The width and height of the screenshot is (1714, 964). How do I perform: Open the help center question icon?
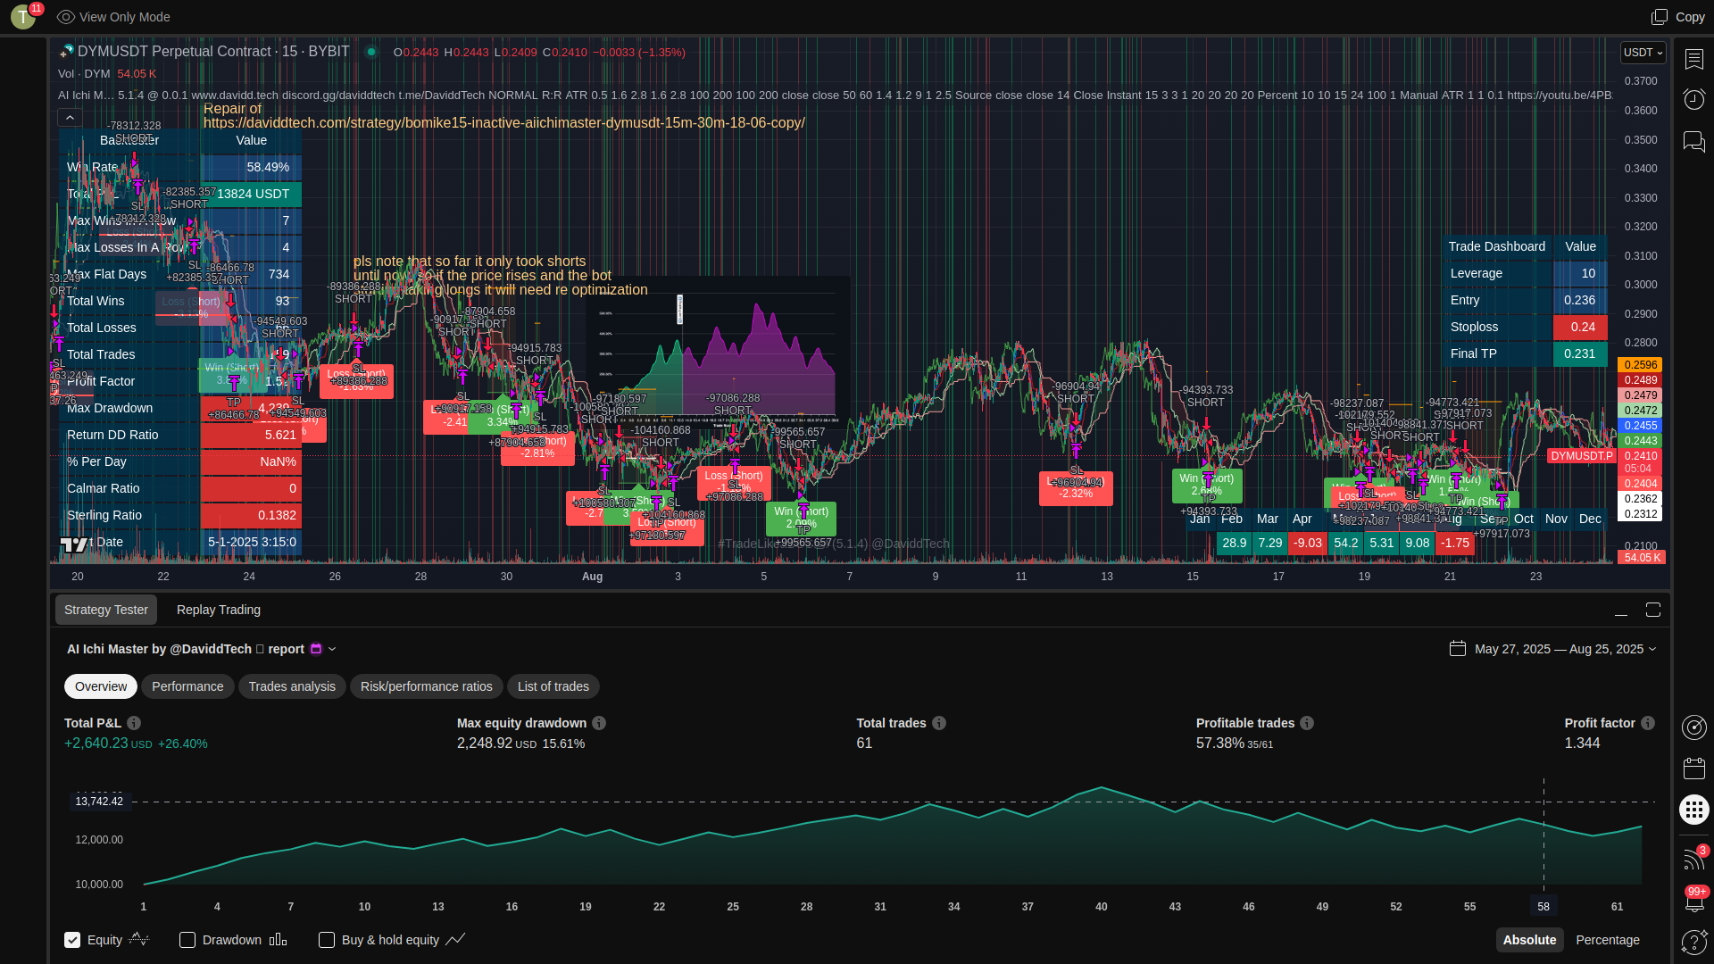click(1693, 941)
